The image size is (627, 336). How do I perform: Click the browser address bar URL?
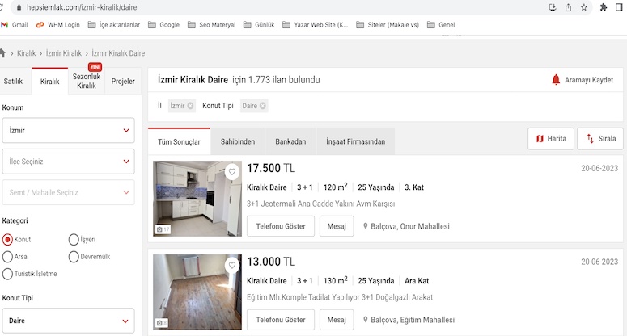point(82,7)
